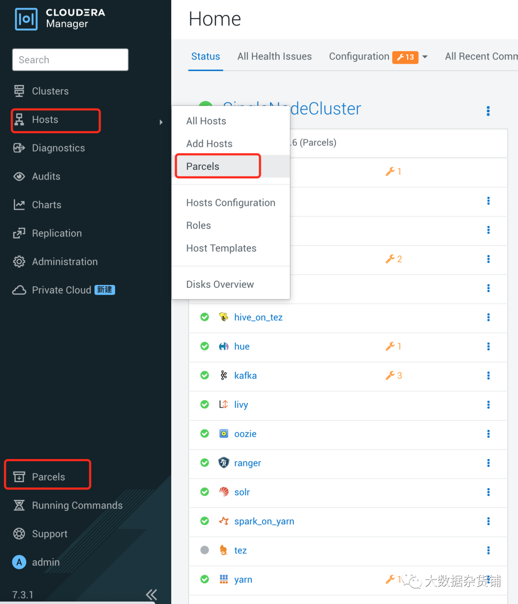This screenshot has width=518, height=604.
Task: Click the solr service logo icon
Action: 224,492
